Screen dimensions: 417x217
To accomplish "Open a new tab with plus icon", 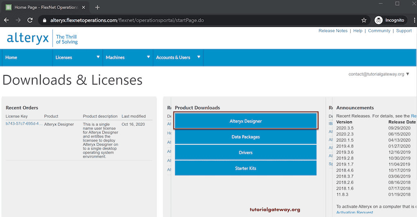I will click(x=97, y=7).
